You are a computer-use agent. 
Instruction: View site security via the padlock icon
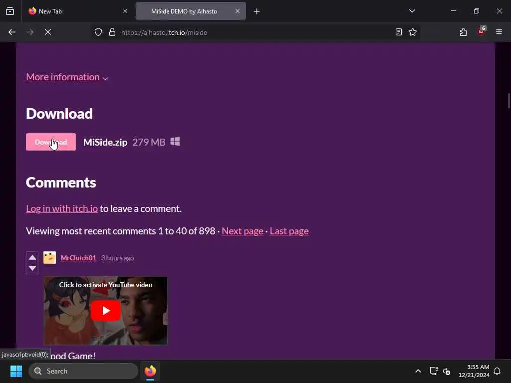point(112,32)
